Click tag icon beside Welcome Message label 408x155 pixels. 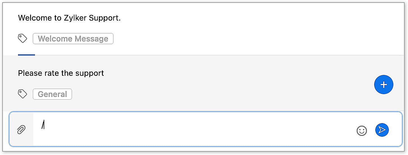(x=23, y=38)
